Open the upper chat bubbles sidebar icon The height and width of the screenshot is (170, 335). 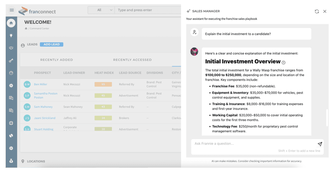pyautogui.click(x=11, y=98)
